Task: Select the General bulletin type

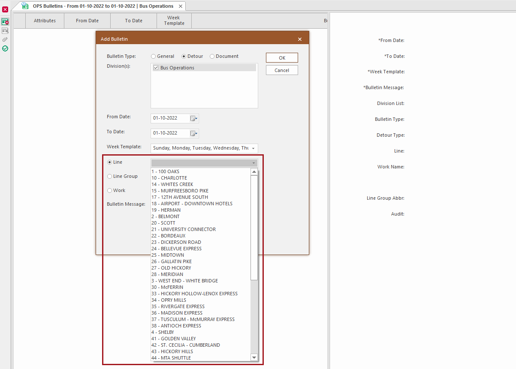Action: click(153, 56)
